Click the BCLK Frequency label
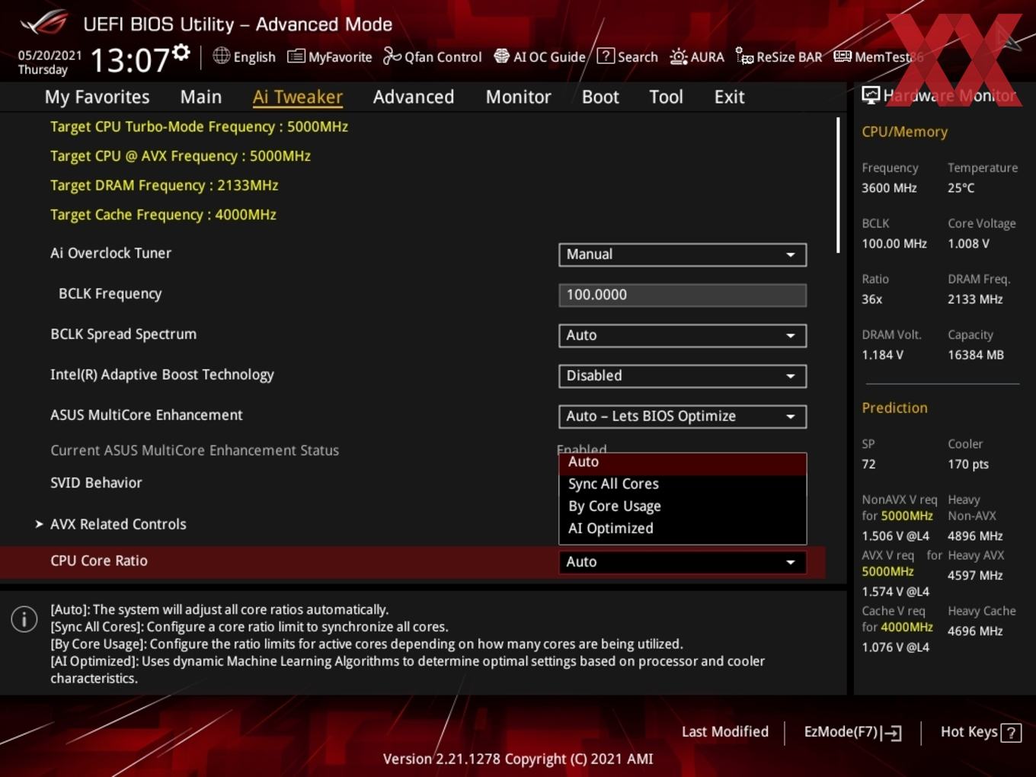The width and height of the screenshot is (1036, 777). [x=110, y=294]
